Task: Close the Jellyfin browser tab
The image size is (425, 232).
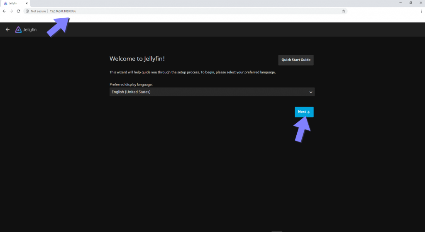Action: click(x=27, y=3)
